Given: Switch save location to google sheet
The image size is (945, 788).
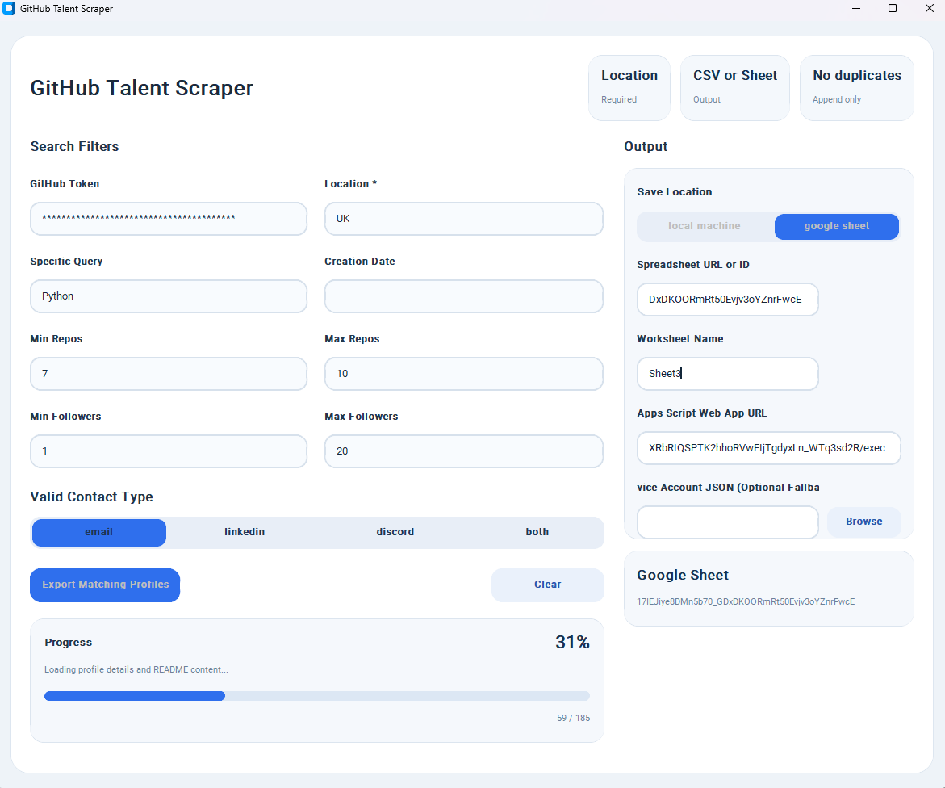Looking at the screenshot, I should [x=837, y=226].
